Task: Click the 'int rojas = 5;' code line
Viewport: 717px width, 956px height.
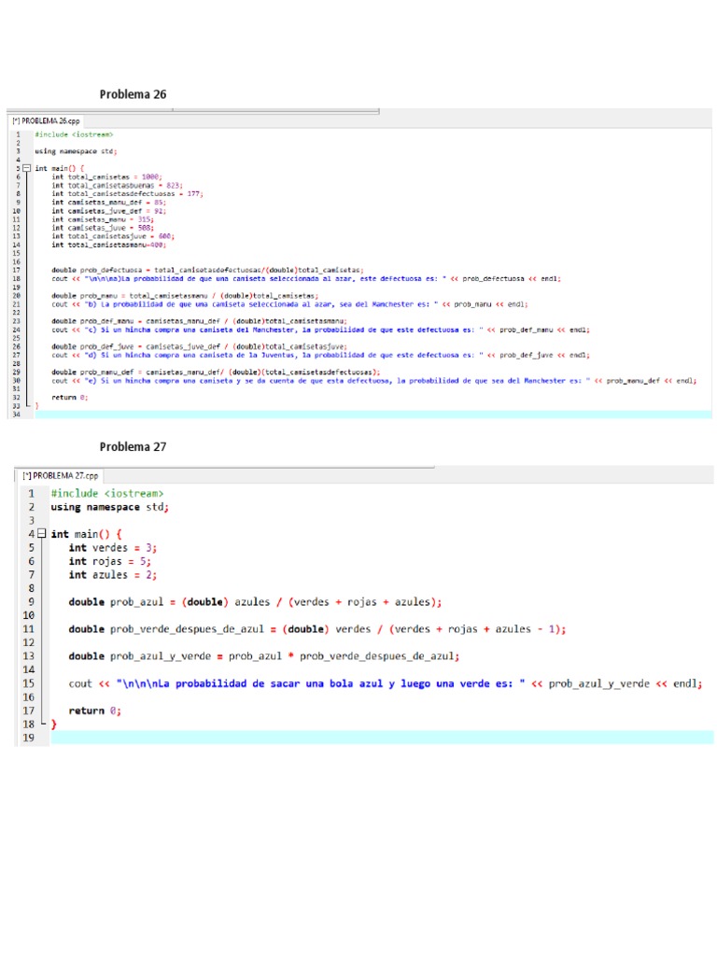Action: point(107,561)
